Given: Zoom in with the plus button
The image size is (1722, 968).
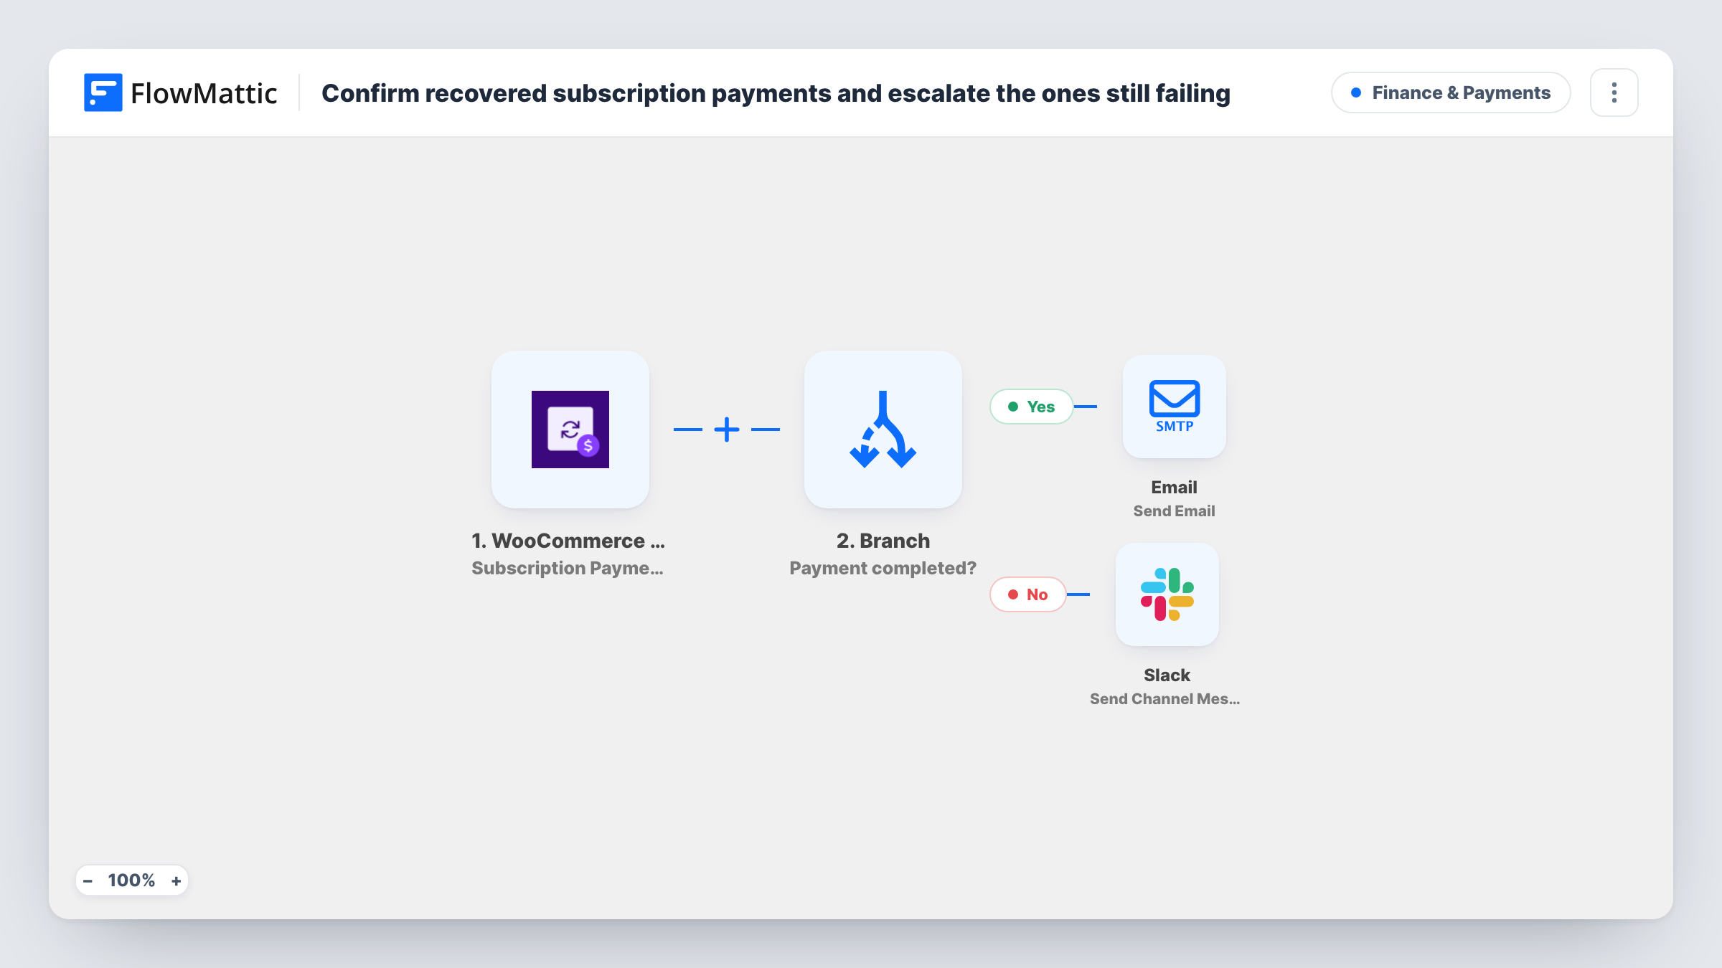Looking at the screenshot, I should tap(176, 881).
